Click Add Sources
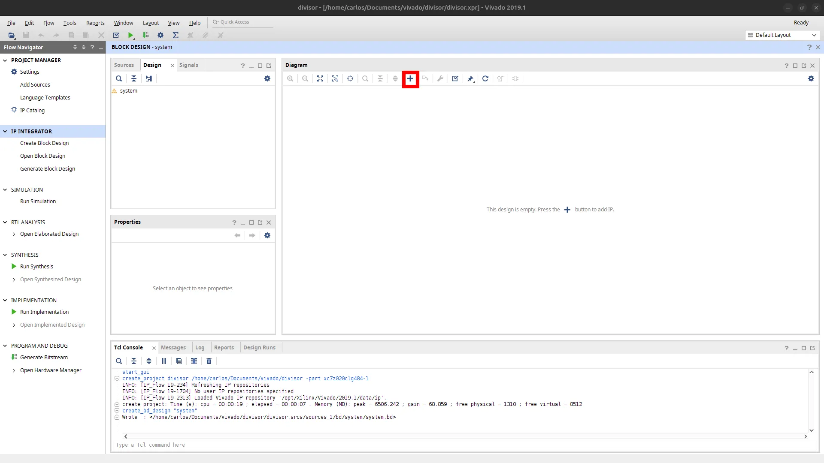 [35, 85]
